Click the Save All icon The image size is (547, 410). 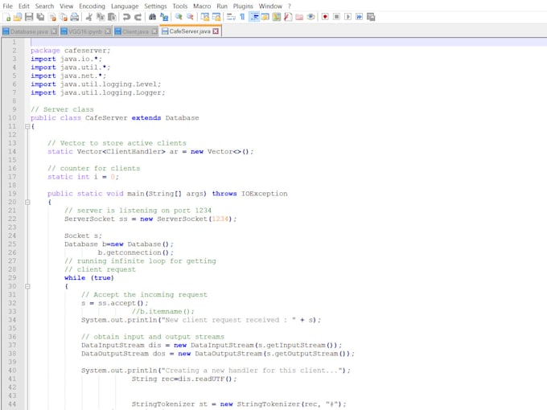tap(40, 17)
